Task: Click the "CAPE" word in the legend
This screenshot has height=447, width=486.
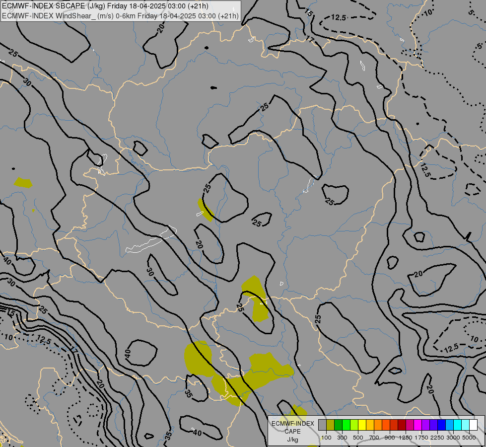Action: click(x=292, y=432)
